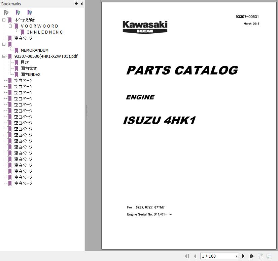This screenshot has width=278, height=261.
Task: Go to the previous page
Action: point(195,256)
